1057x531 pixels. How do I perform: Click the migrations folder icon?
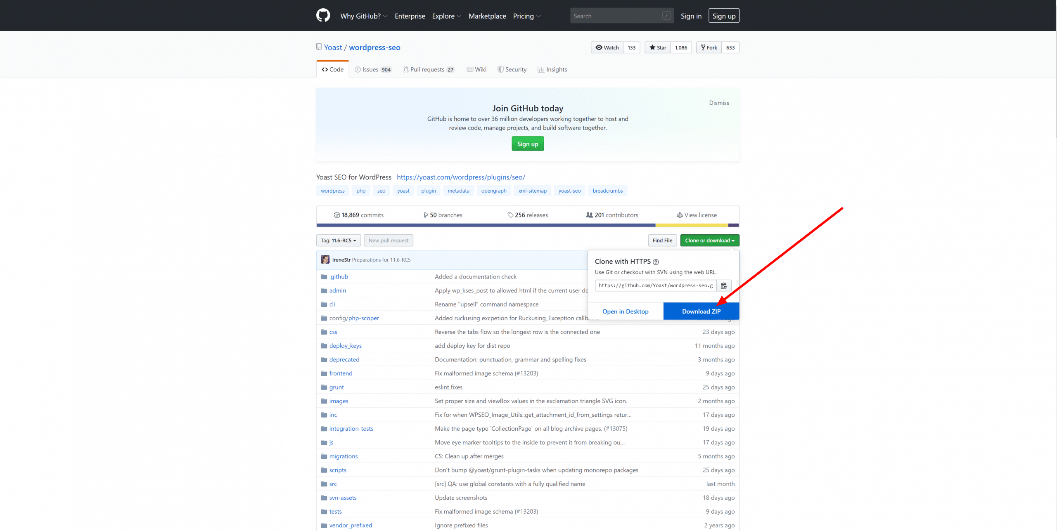coord(324,456)
